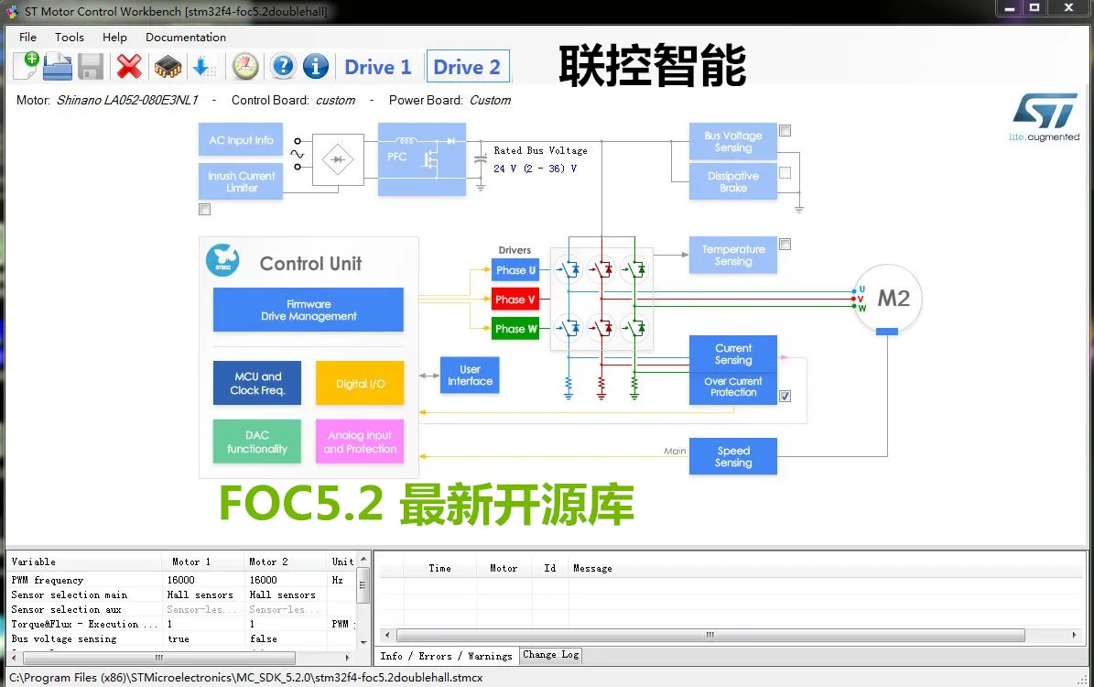Save the project with the floppy disk icon
The height and width of the screenshot is (687, 1094).
(91, 67)
